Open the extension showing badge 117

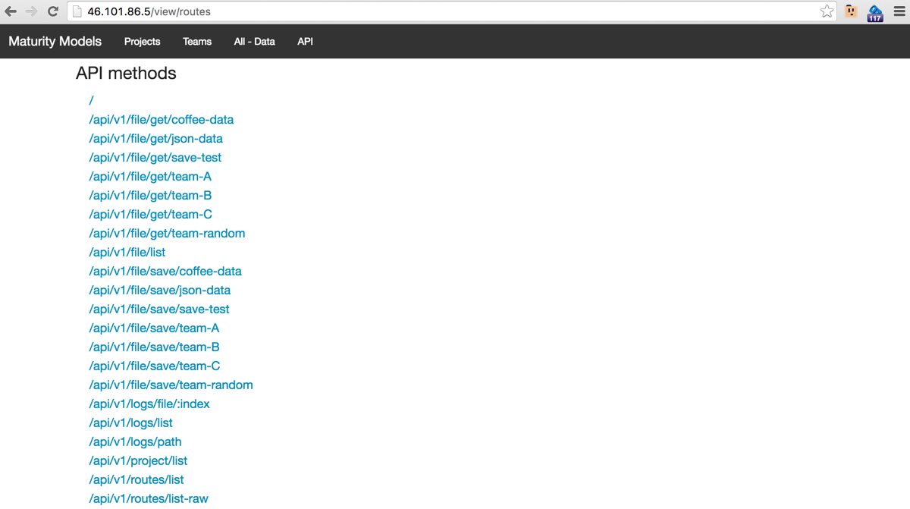[875, 12]
